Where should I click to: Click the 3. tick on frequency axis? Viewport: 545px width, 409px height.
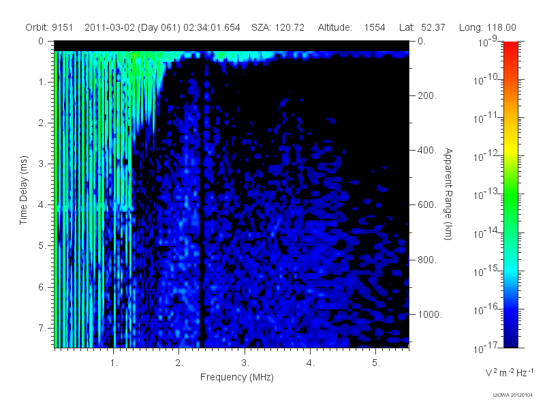(x=245, y=363)
